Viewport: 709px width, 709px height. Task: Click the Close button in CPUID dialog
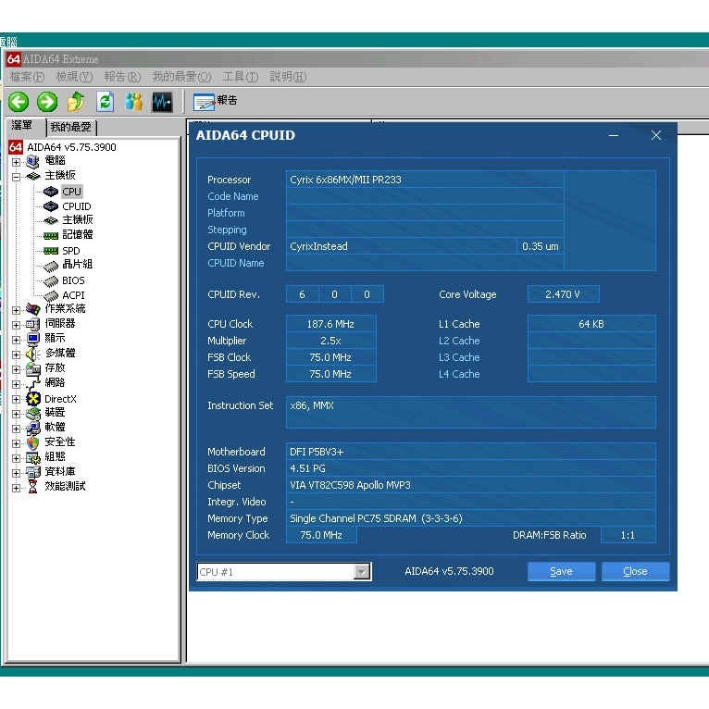coord(635,571)
